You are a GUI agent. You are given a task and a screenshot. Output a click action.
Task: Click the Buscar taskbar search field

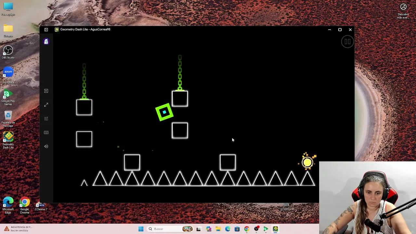point(171,229)
